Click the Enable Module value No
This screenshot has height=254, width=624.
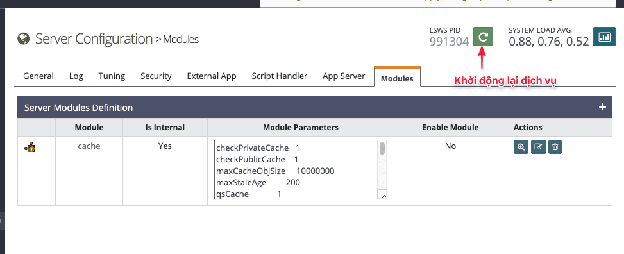(x=450, y=146)
